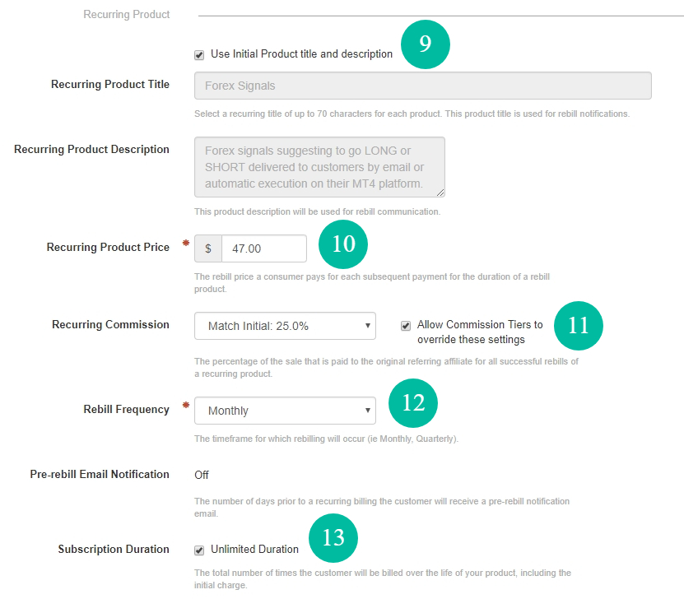Click the Recurring Product Title label

click(x=109, y=84)
